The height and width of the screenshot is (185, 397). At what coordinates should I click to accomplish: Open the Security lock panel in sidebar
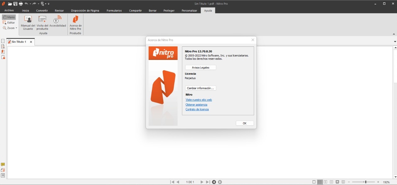3,57
